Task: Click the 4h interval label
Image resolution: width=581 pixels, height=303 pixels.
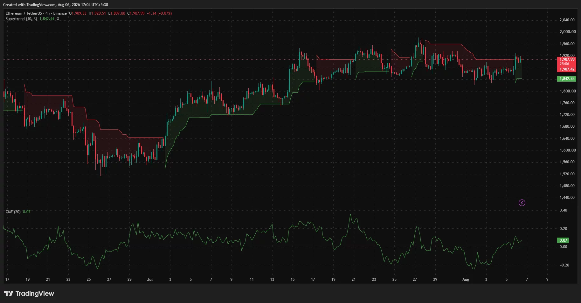Action: (48, 13)
